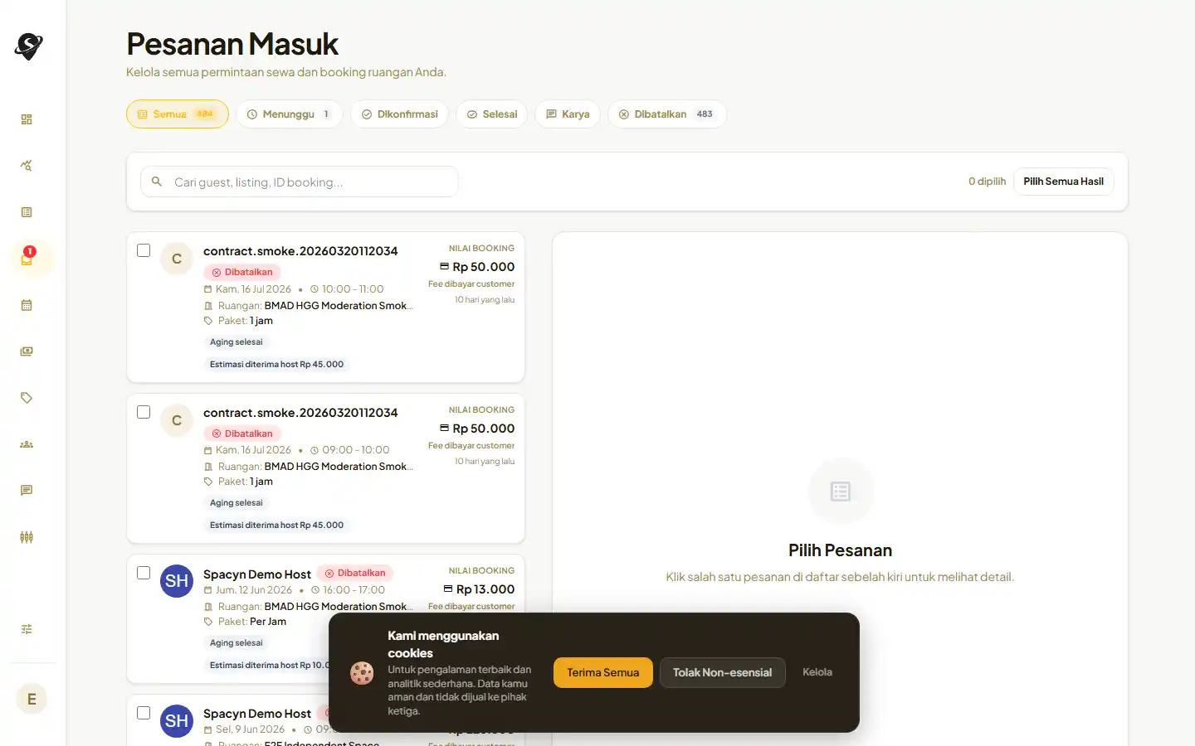Click the search magnifier icon

[157, 182]
